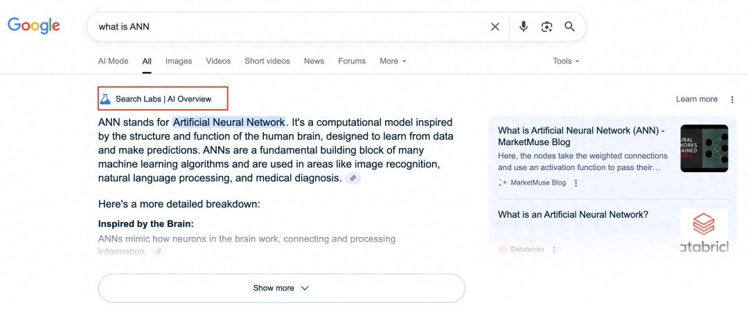Image resolution: width=748 pixels, height=309 pixels.
Task: Open AI Overview three-dot options menu
Action: [x=732, y=100]
